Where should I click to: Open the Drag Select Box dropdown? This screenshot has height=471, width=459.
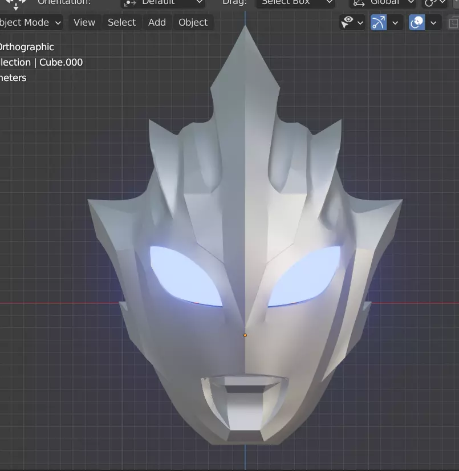pyautogui.click(x=295, y=3)
